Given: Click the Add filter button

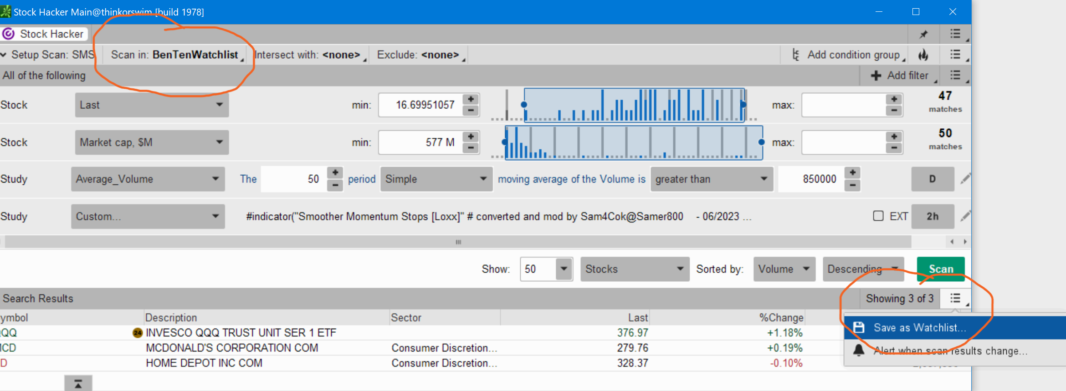Looking at the screenshot, I should [x=900, y=76].
